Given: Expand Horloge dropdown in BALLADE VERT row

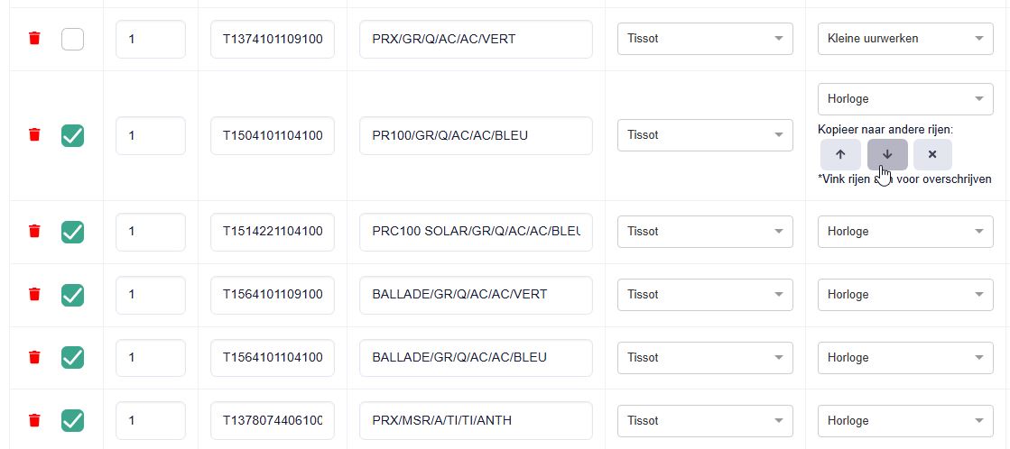Looking at the screenshot, I should click(905, 295).
